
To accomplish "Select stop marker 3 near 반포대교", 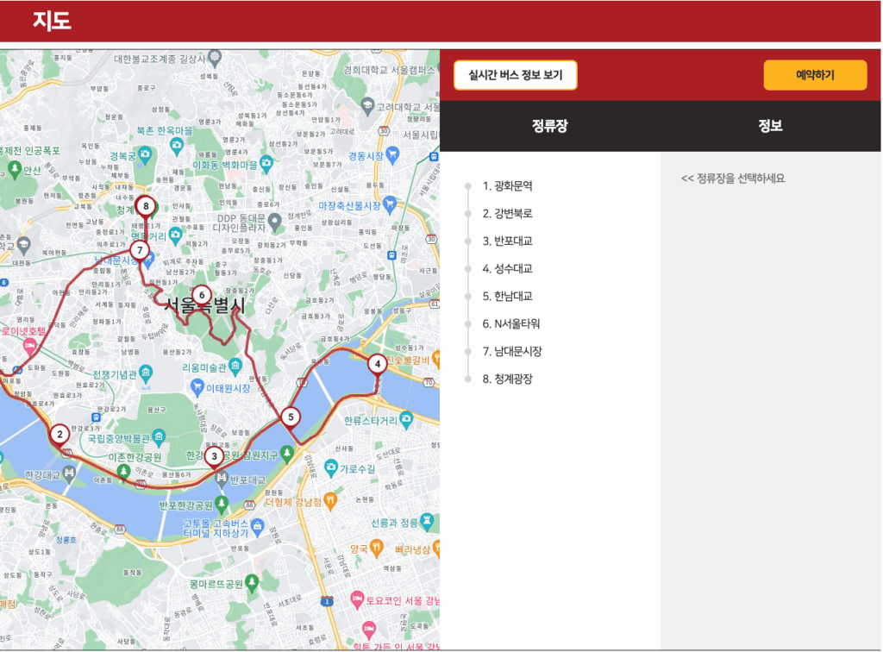I will [214, 455].
